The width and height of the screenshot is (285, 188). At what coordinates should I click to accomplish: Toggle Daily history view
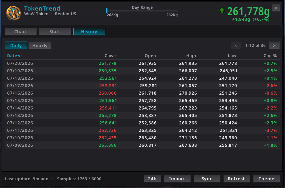click(x=16, y=45)
